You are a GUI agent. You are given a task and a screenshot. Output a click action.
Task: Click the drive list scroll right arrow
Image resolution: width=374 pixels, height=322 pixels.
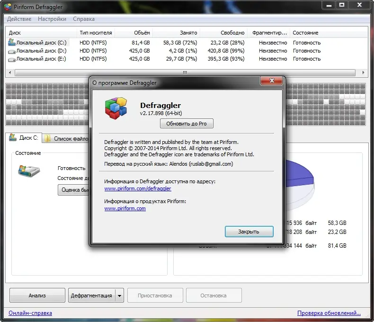(363, 72)
